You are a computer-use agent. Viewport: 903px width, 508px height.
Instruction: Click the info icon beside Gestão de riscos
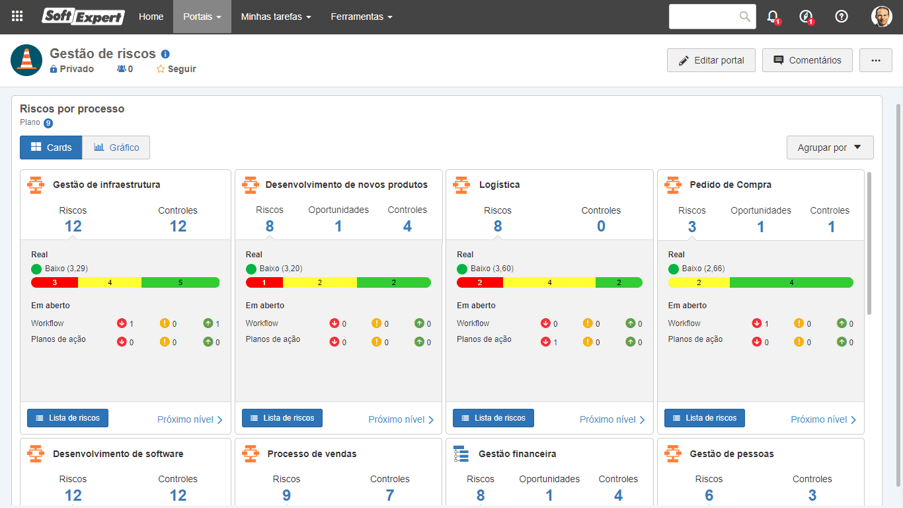click(165, 54)
